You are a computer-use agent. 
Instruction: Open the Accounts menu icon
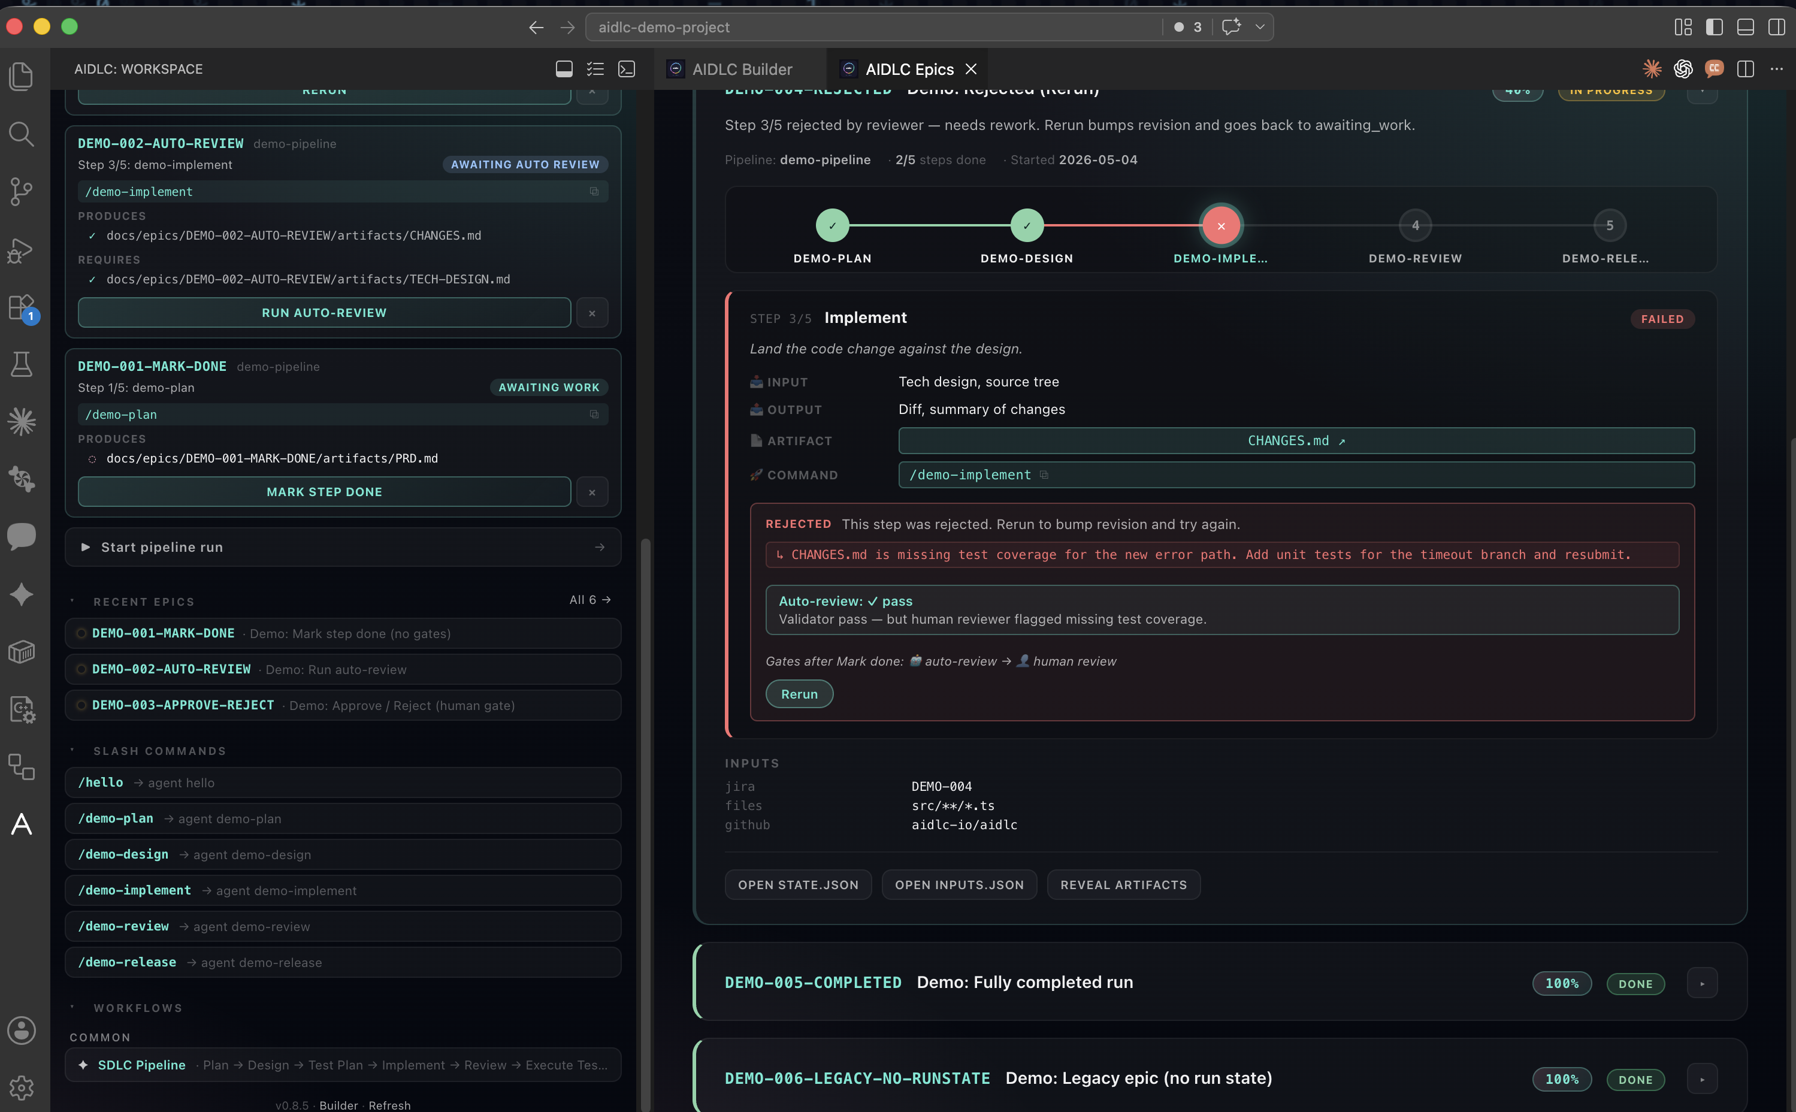coord(22,1031)
